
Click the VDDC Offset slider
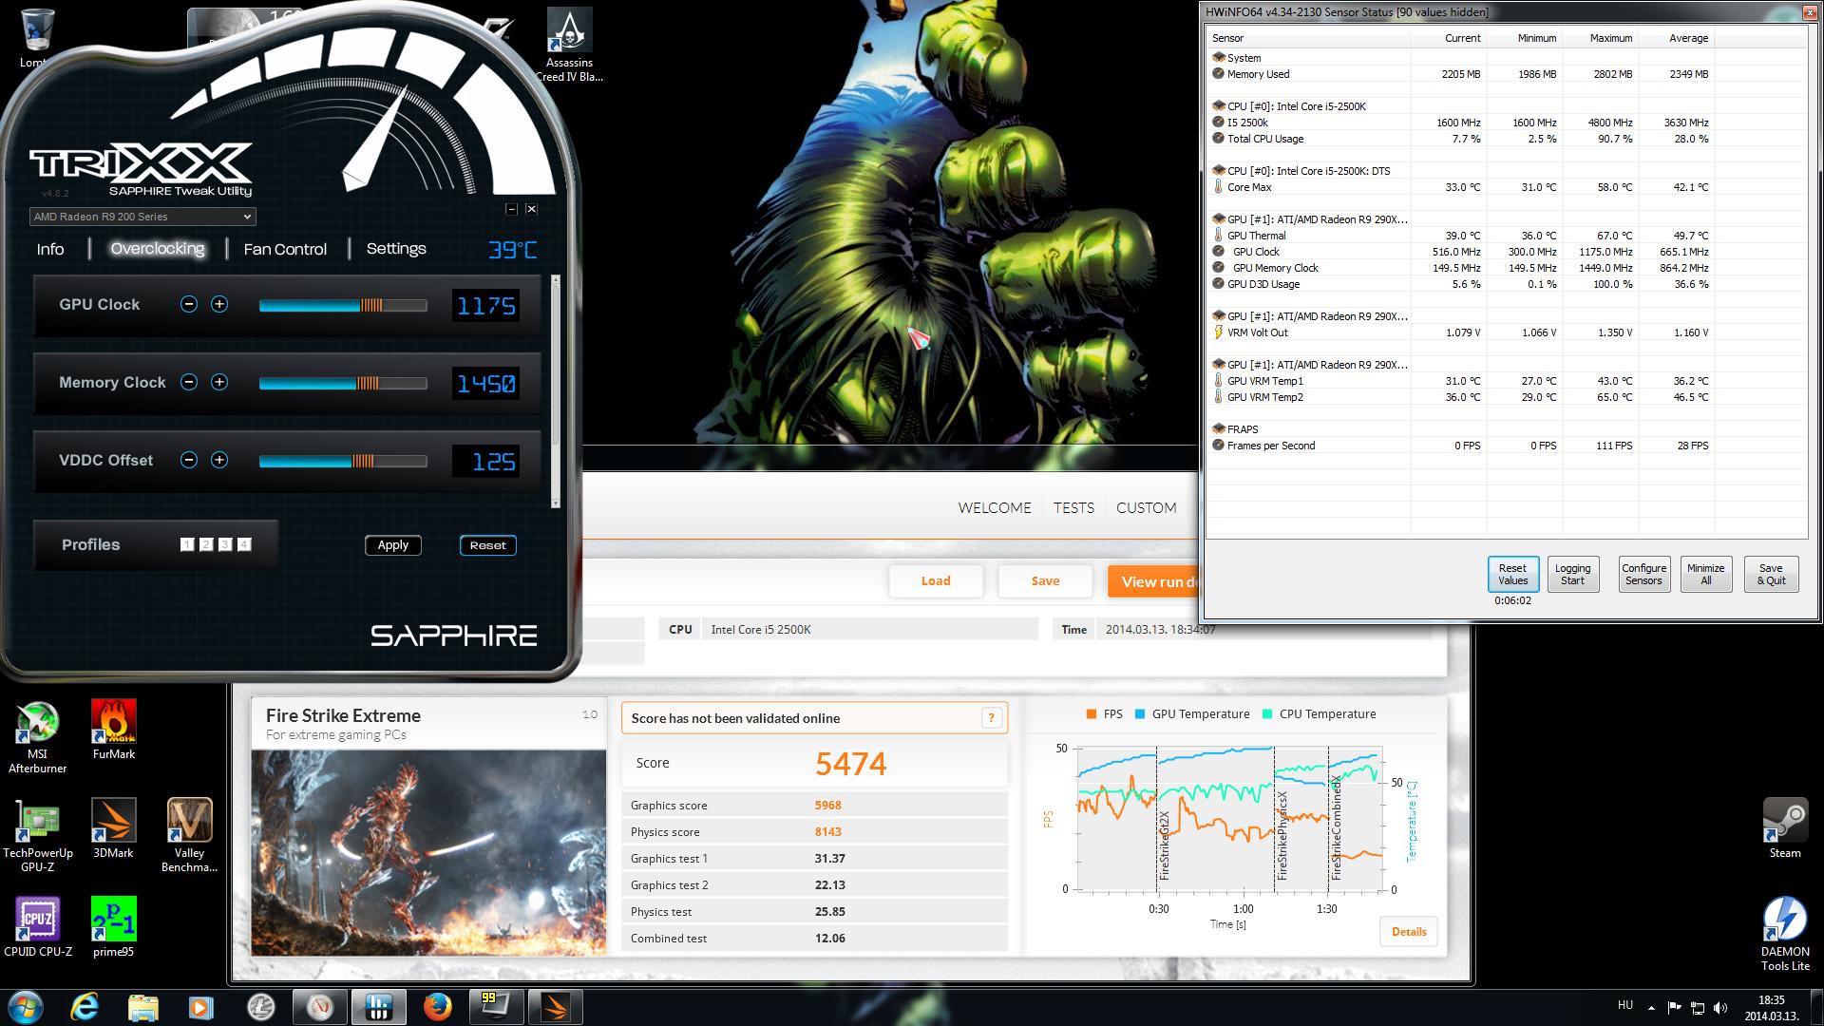[x=343, y=462]
